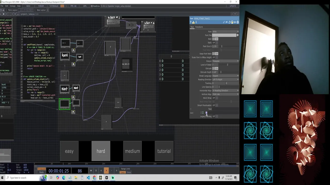
Task: Open the Dialogs menu
Action: tap(12, 6)
